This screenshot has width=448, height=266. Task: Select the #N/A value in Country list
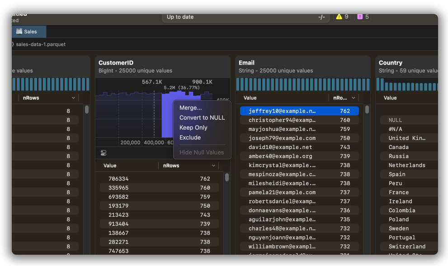point(409,129)
